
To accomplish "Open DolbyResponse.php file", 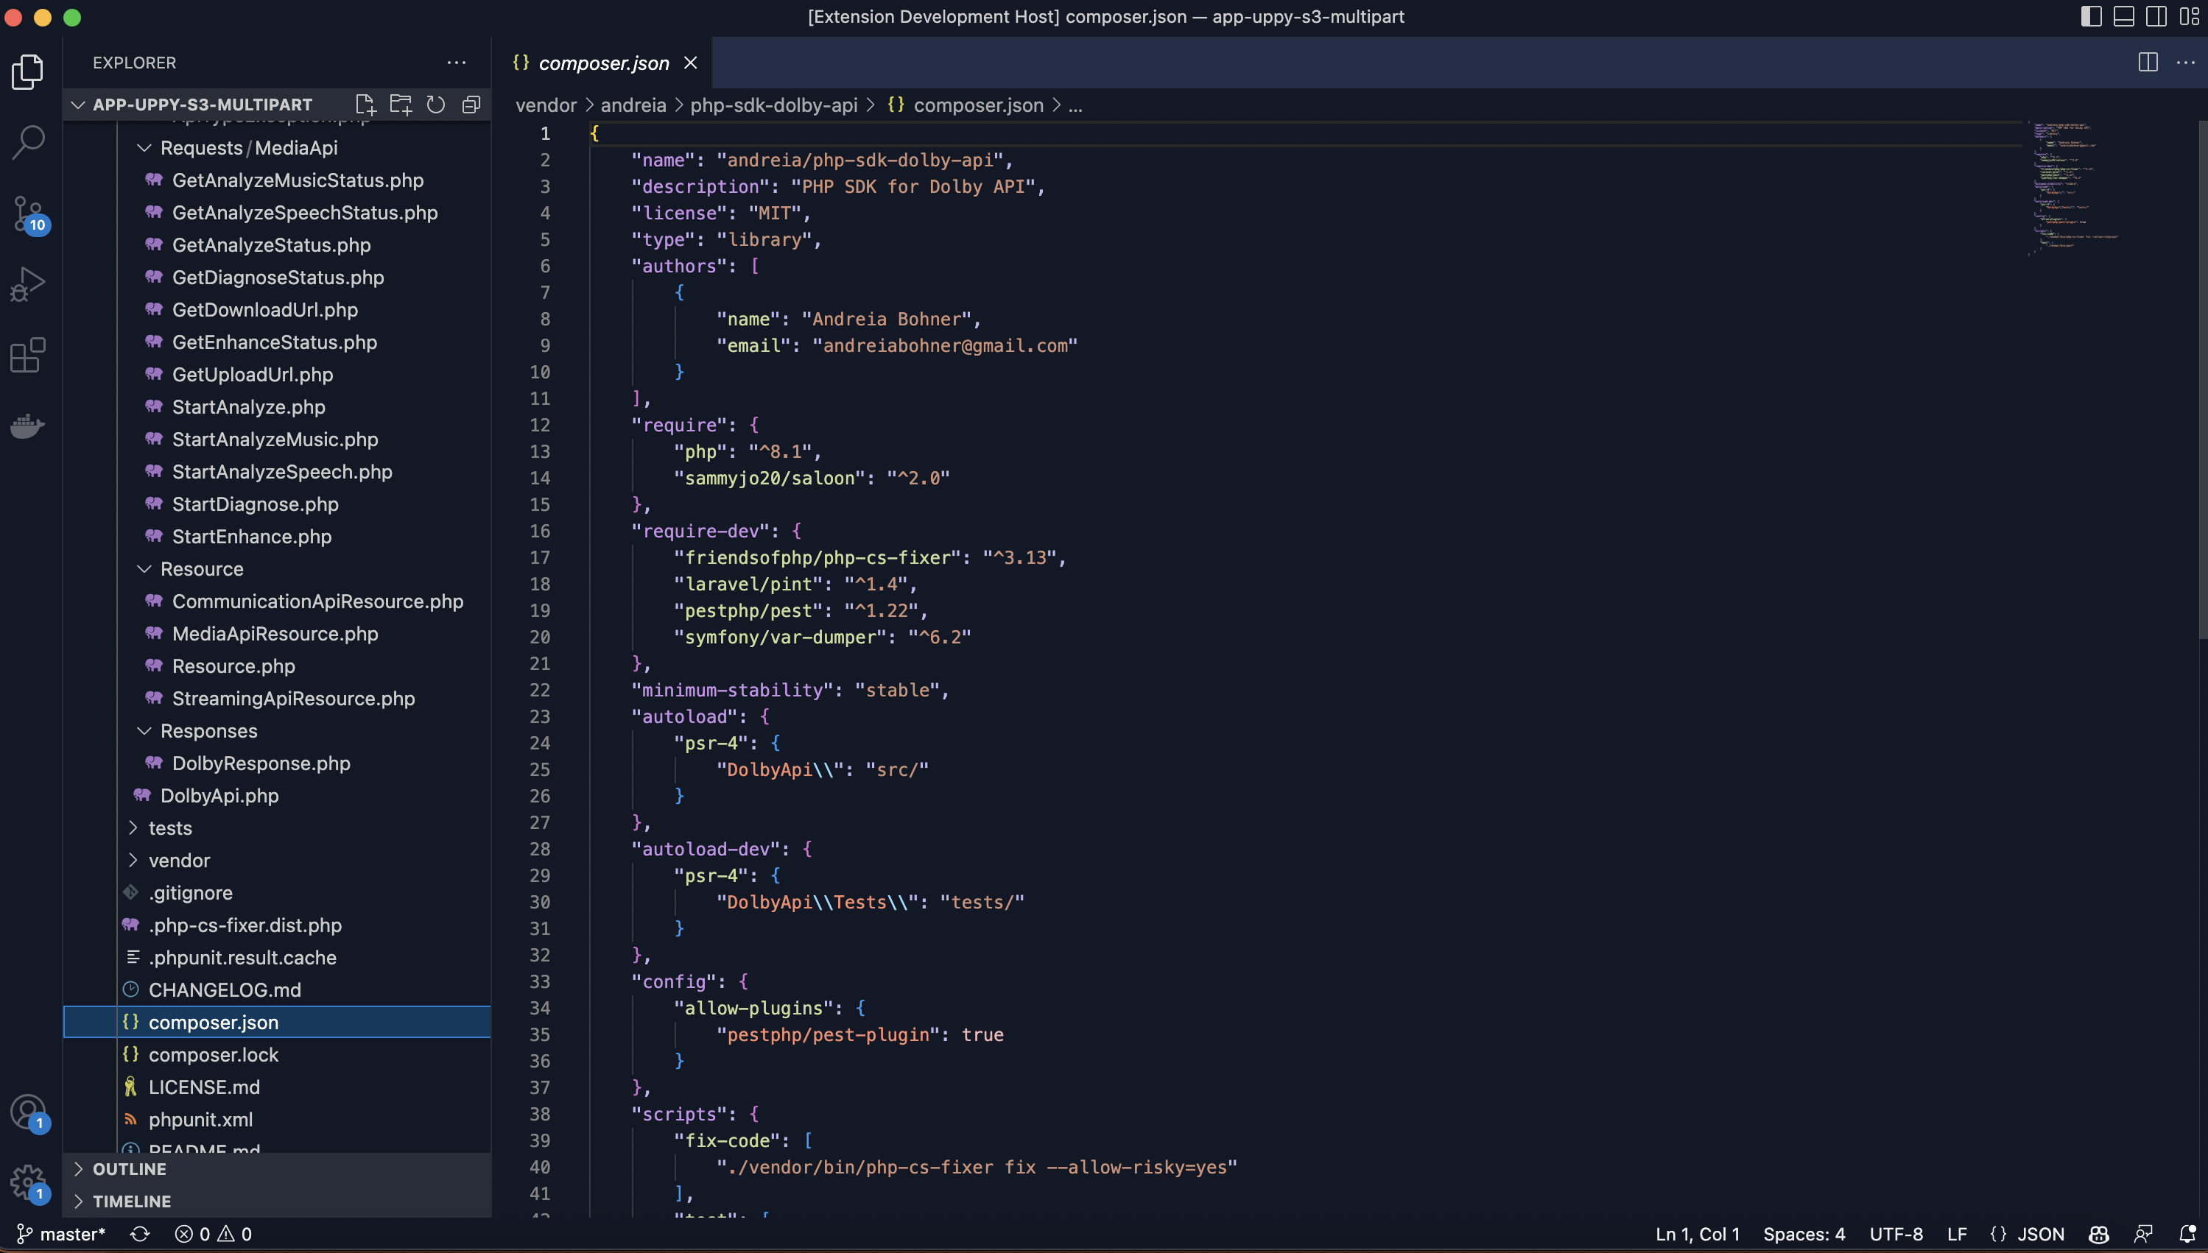I will 261,763.
